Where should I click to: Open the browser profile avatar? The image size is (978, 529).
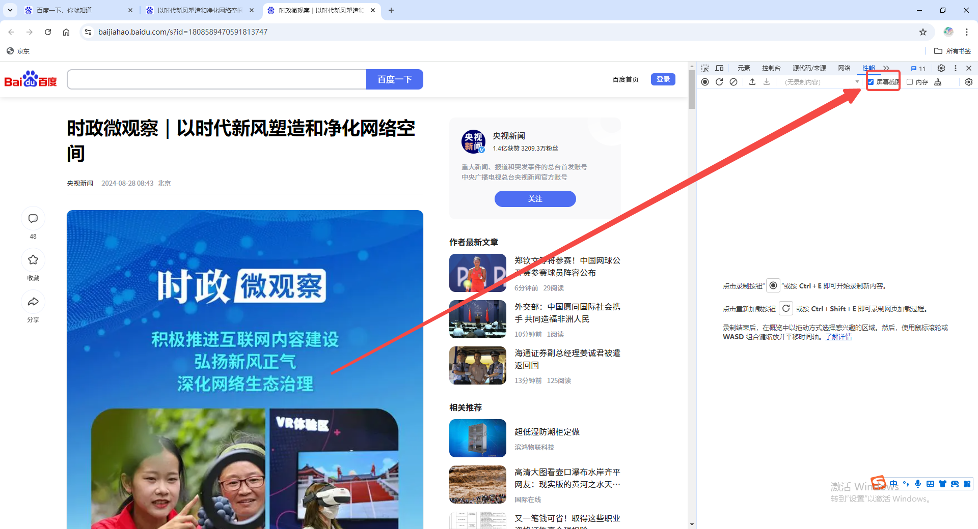pos(948,32)
